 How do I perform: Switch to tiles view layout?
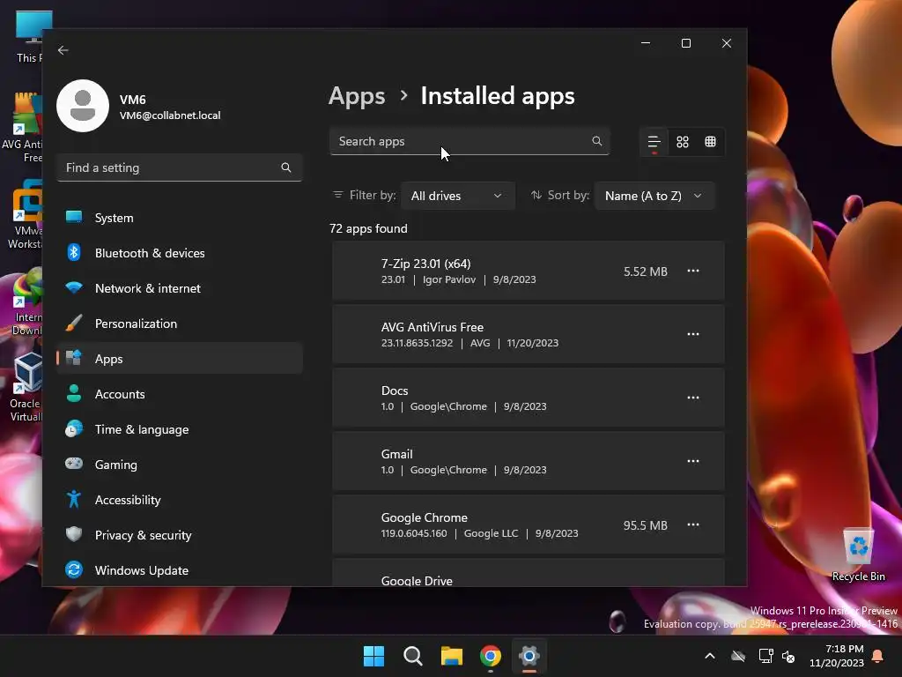point(711,142)
